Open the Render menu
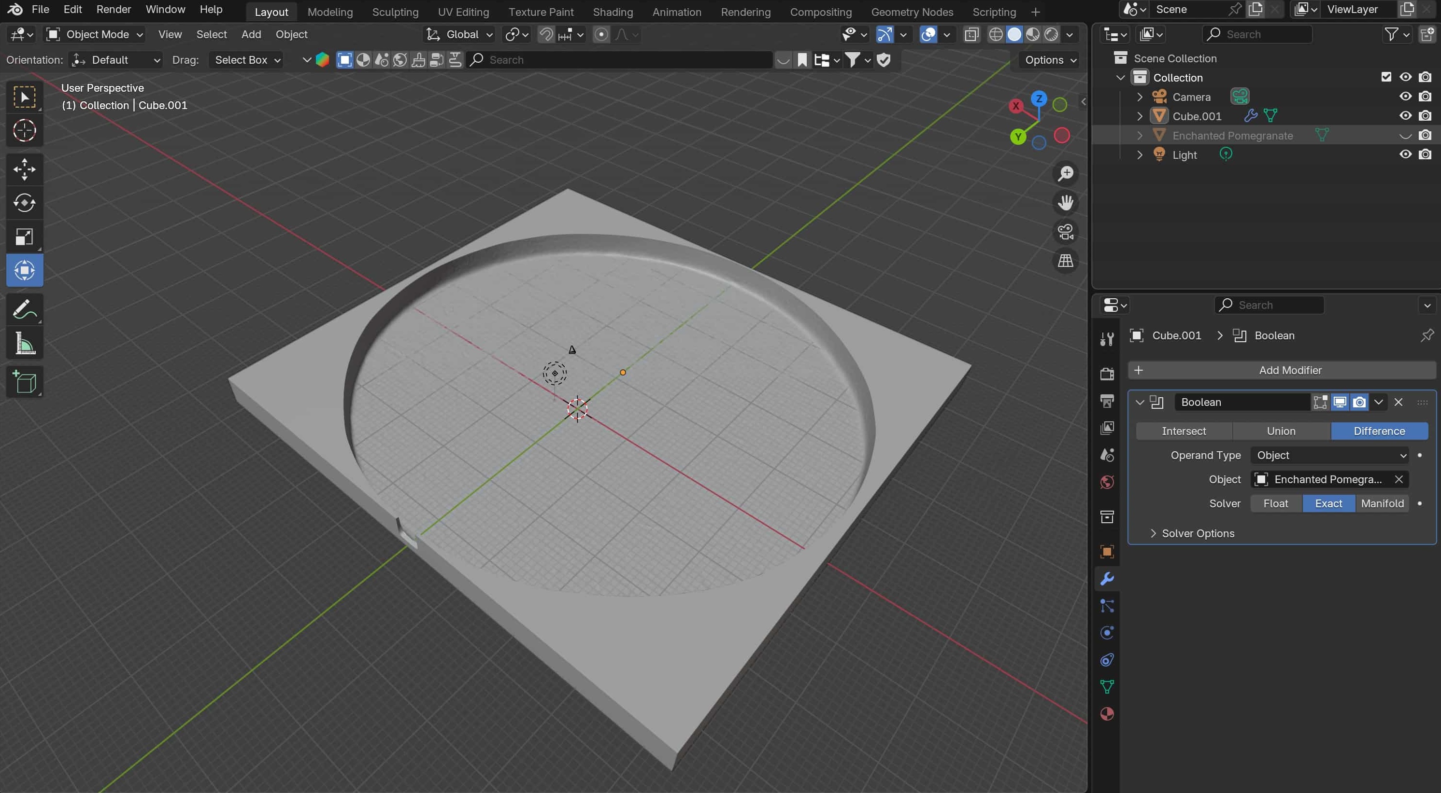1441x793 pixels. [x=114, y=10]
